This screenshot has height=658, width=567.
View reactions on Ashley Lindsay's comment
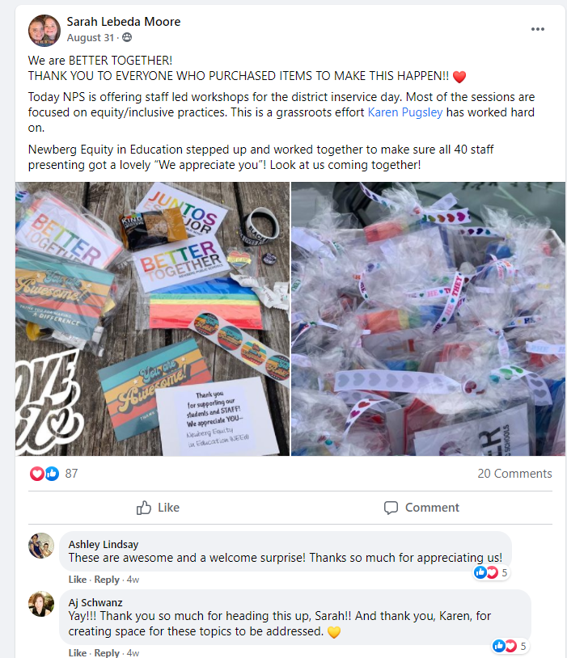[490, 572]
